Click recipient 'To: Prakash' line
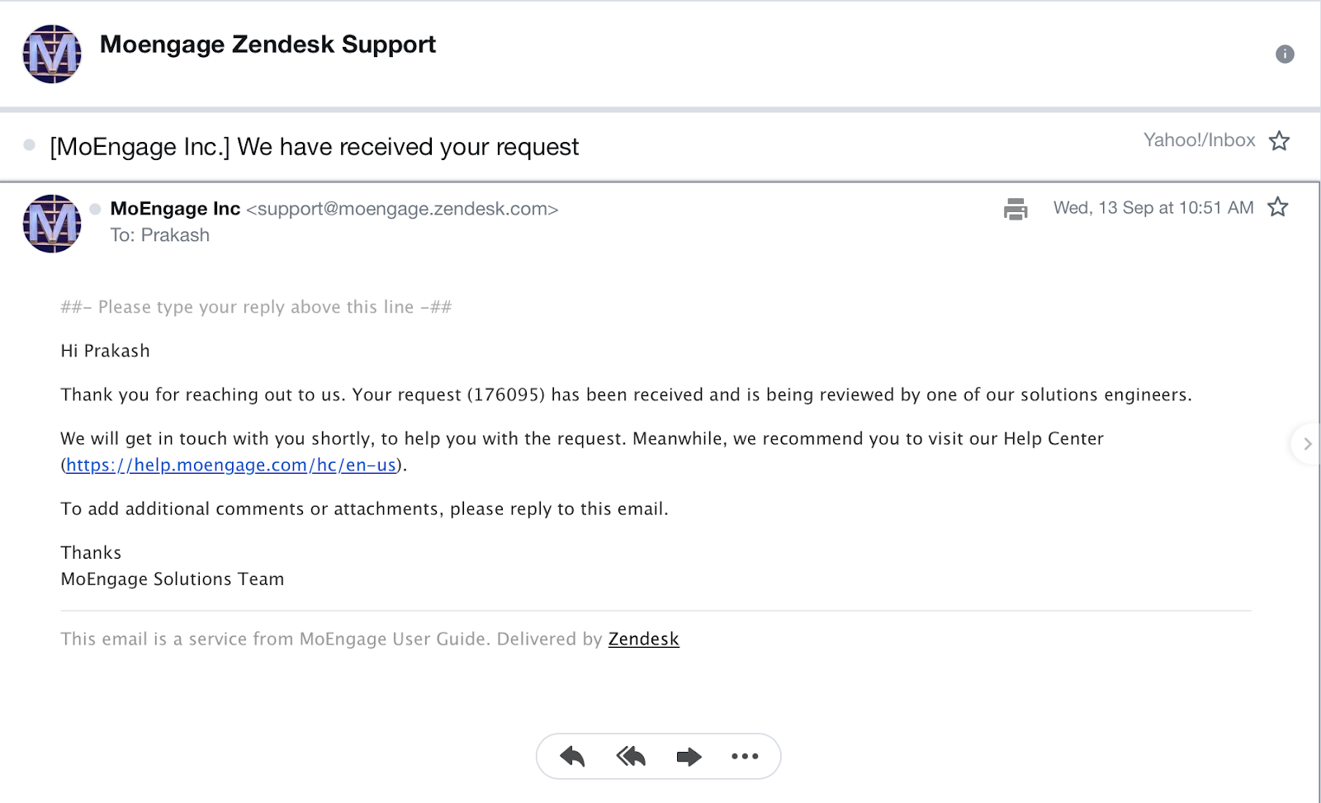This screenshot has height=803, width=1321. click(x=160, y=235)
